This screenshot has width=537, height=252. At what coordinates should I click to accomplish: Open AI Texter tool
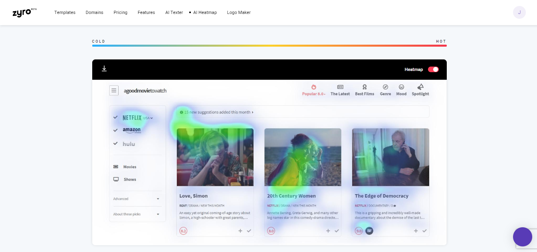174,12
